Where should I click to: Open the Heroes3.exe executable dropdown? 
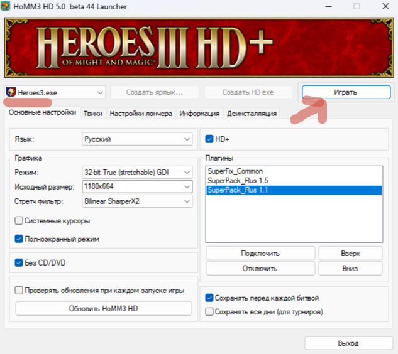point(55,92)
